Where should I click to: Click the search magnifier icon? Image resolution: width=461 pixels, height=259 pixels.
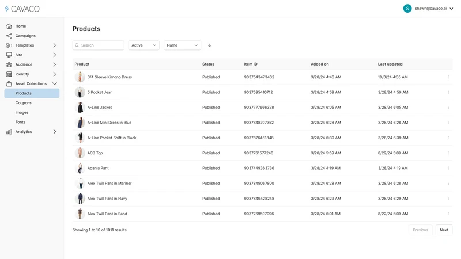[x=77, y=45]
